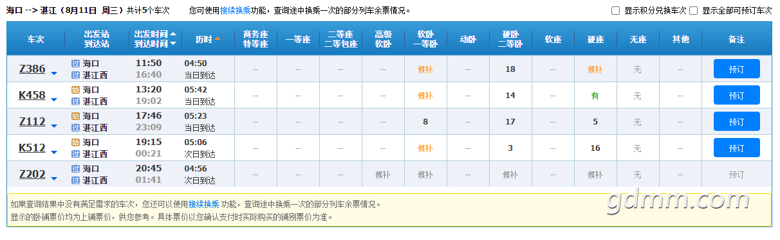Image resolution: width=780 pixels, height=240 pixels.
Task: Click the 硬座 column header
Action: point(595,39)
